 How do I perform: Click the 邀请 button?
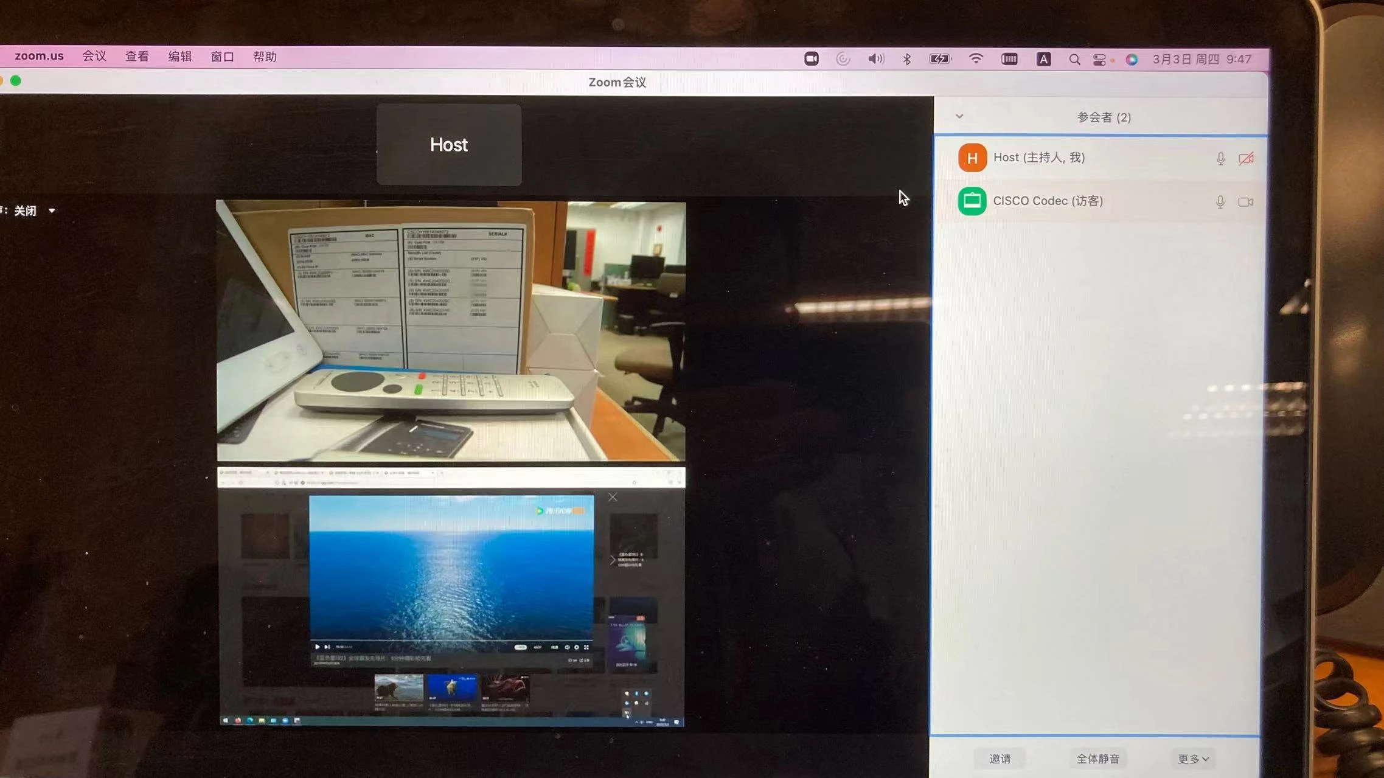(1000, 759)
